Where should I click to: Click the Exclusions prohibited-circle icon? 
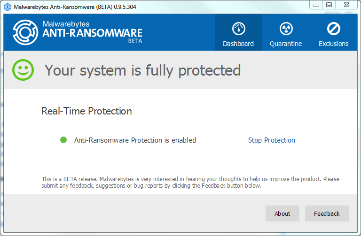(333, 29)
